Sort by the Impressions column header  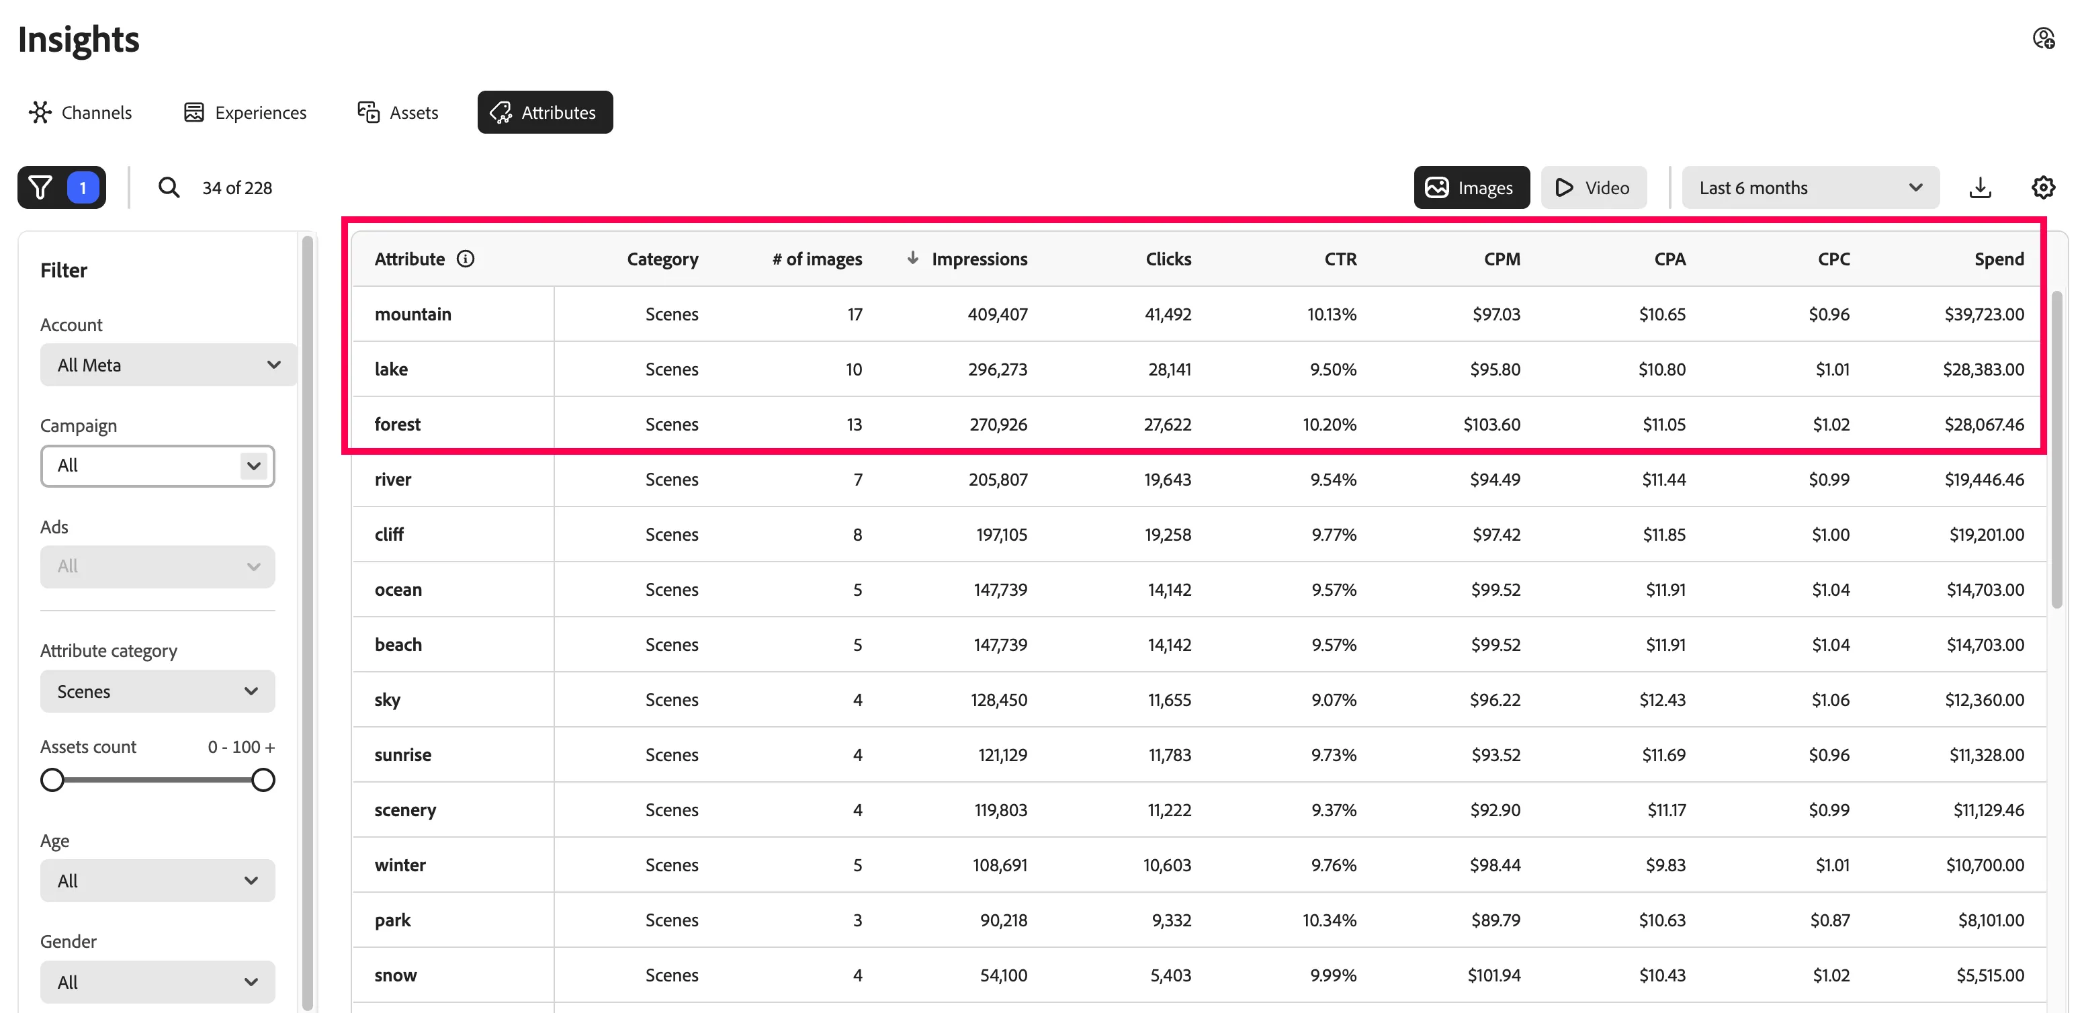click(979, 259)
